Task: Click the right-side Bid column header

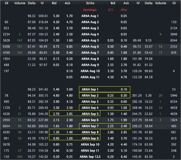Action: coord(113,3)
